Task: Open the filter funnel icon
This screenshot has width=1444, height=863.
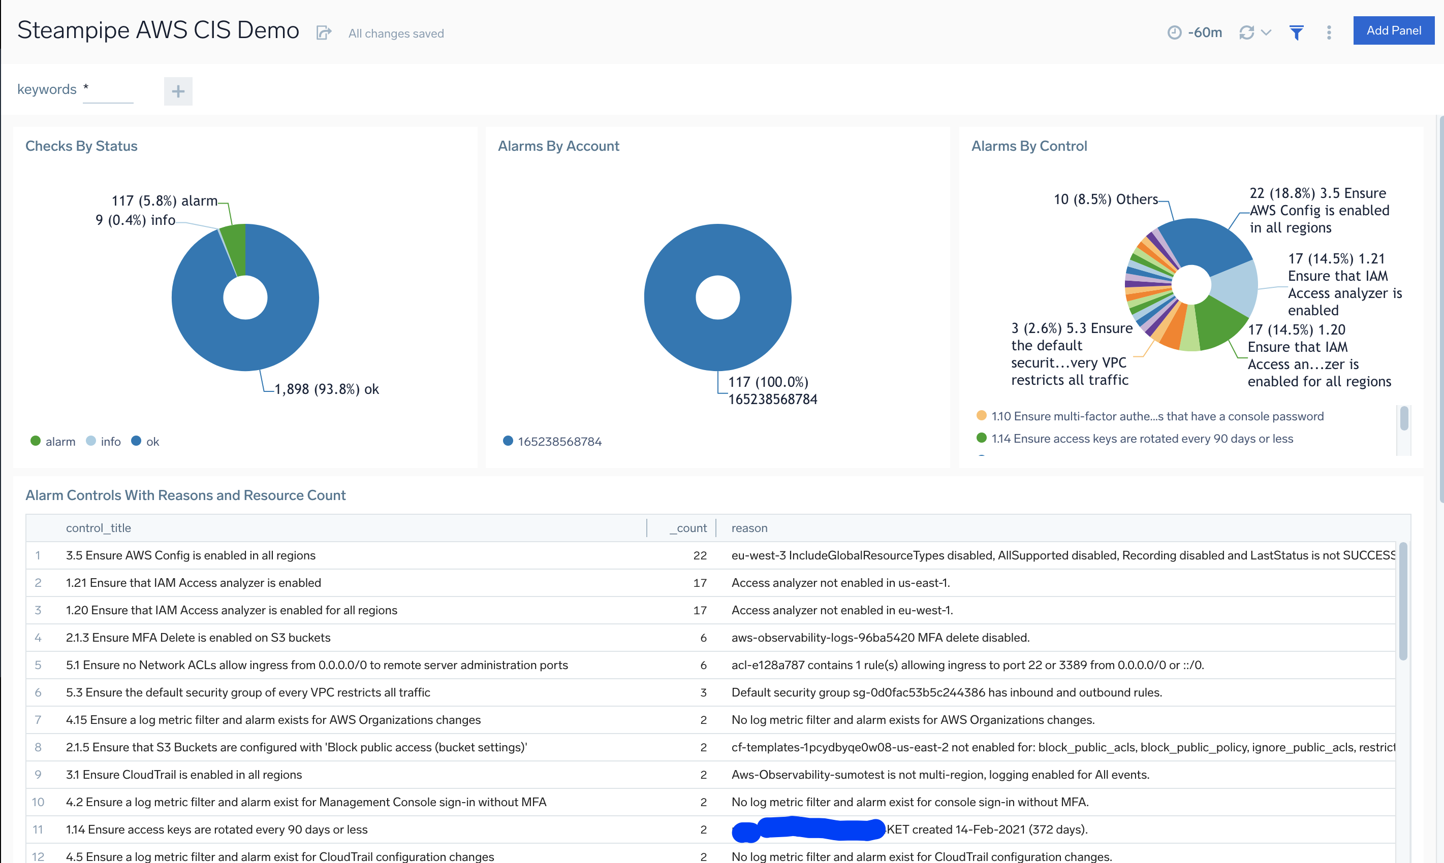Action: coord(1296,32)
